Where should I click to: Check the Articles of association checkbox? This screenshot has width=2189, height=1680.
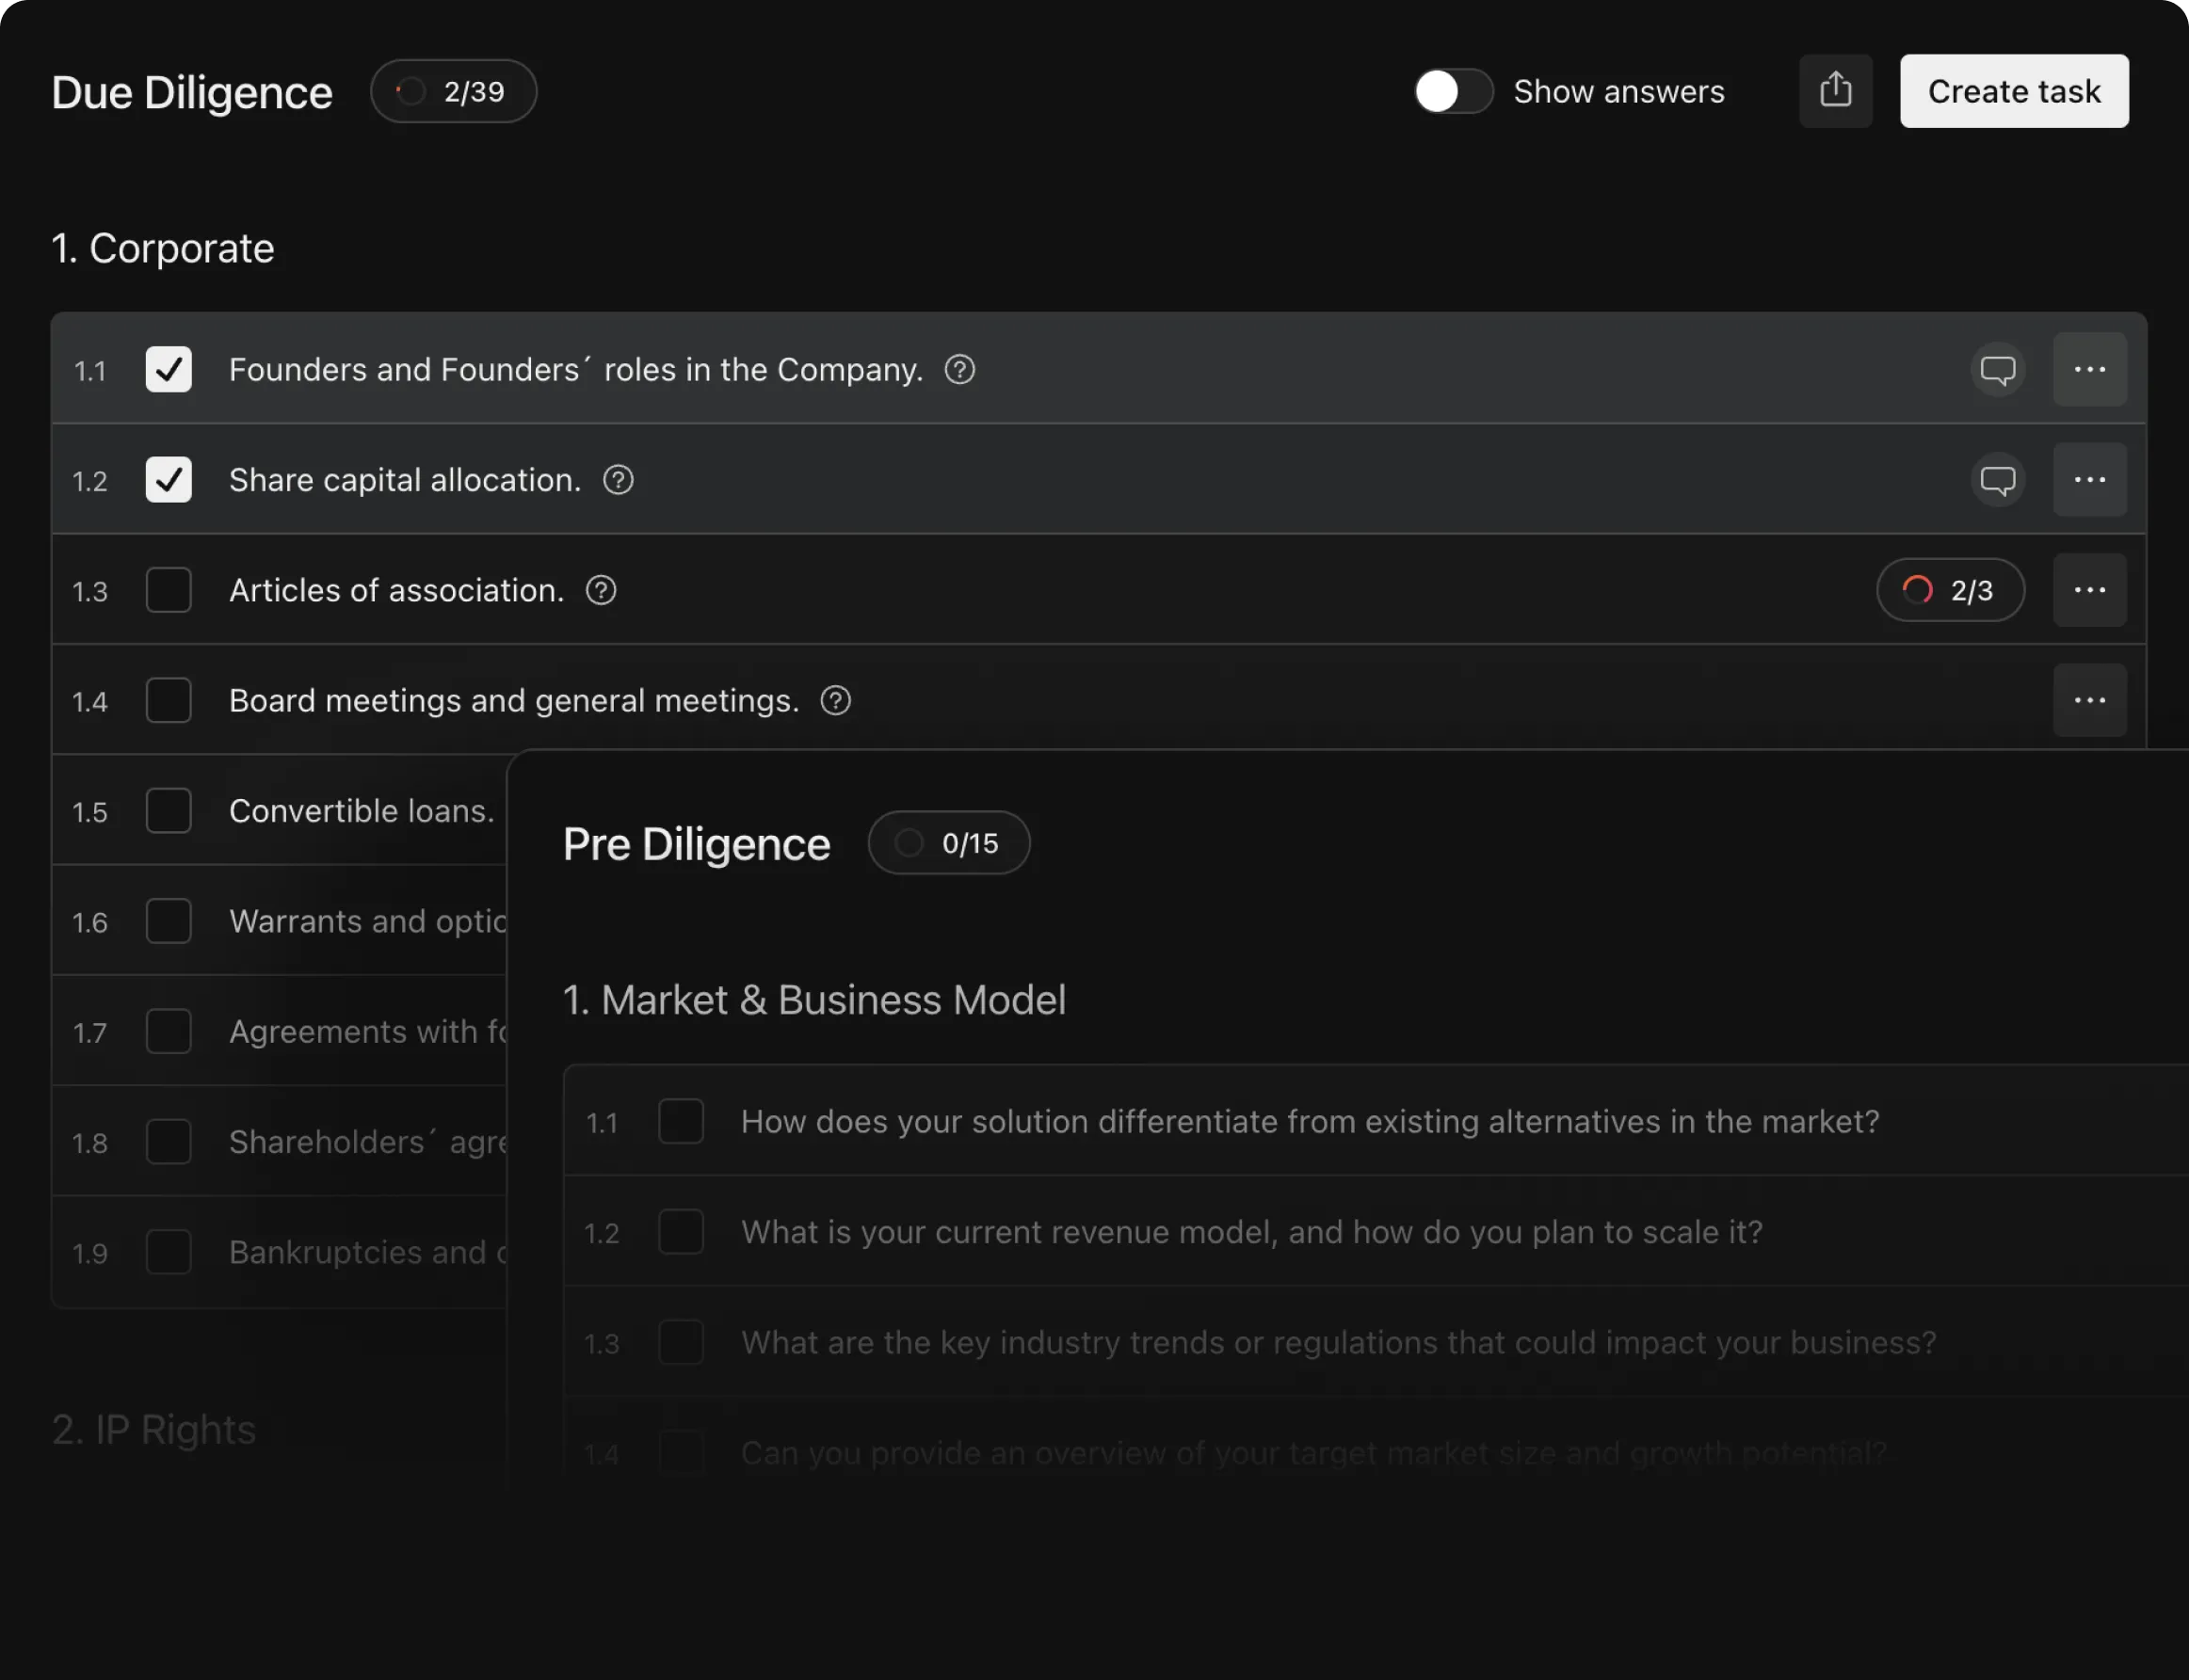point(169,590)
